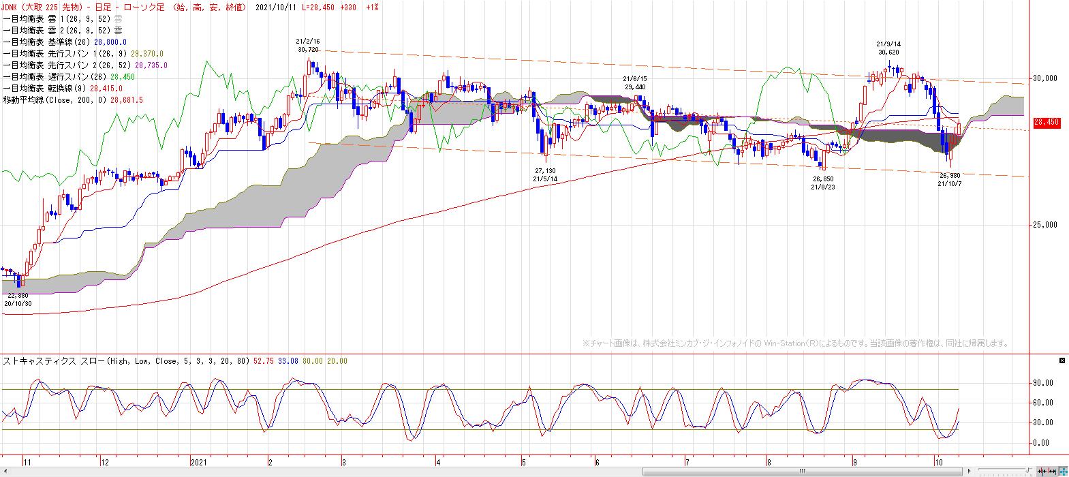Select the 基準線(26) legend entry

pos(65,42)
